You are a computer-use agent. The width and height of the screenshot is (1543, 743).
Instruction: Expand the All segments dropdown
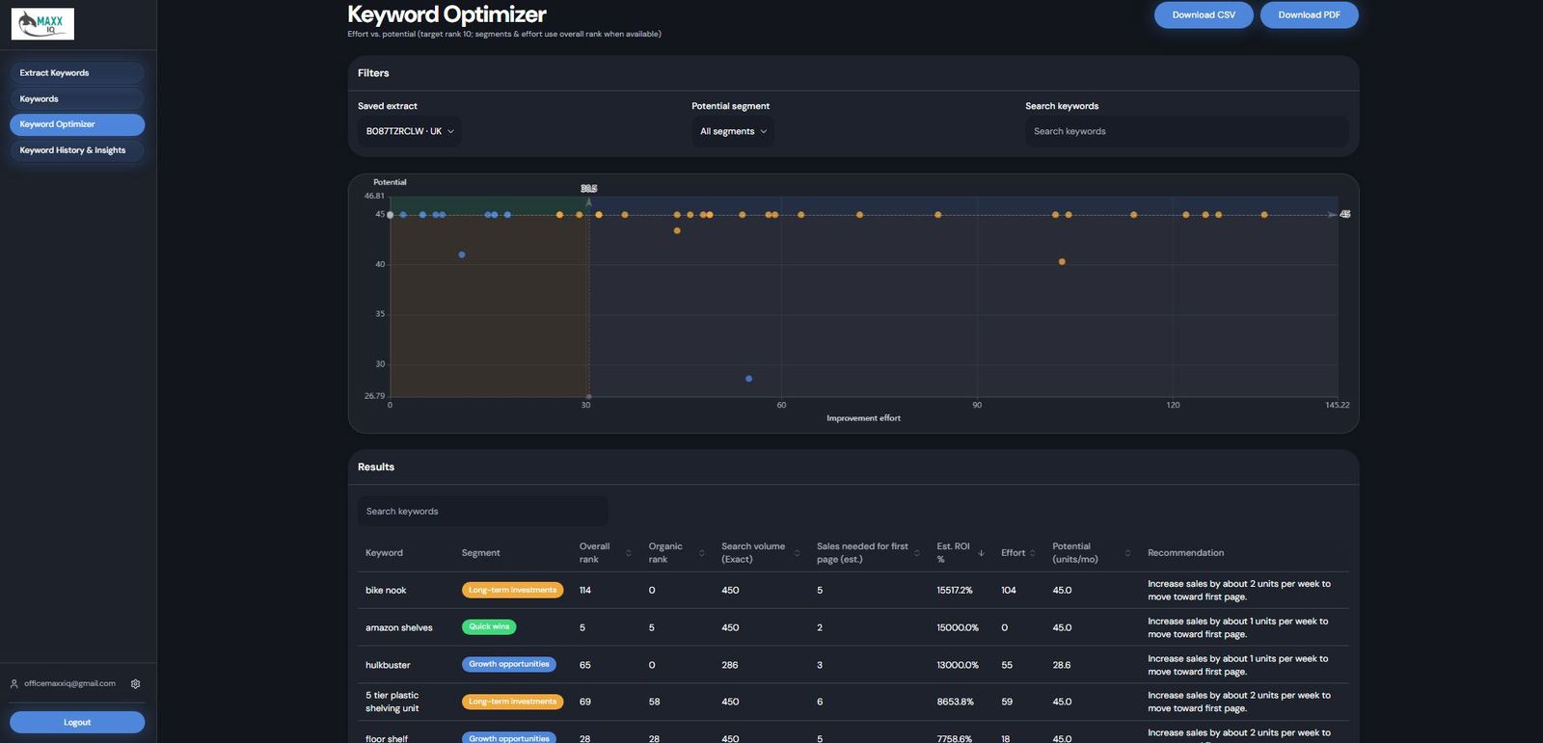point(733,132)
